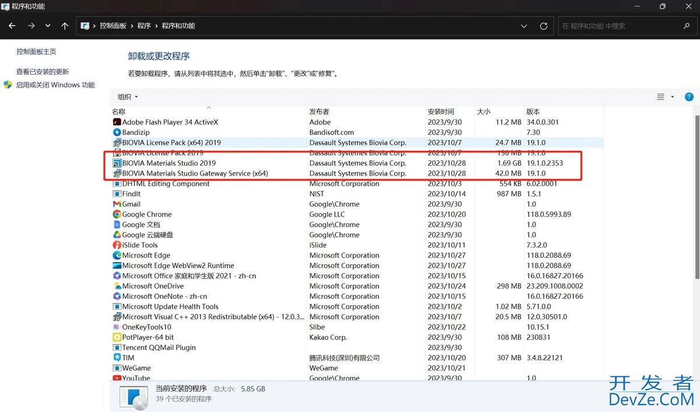Click the Visual C++ 2013 Redistributable icon
The image size is (700, 412).
point(117,317)
